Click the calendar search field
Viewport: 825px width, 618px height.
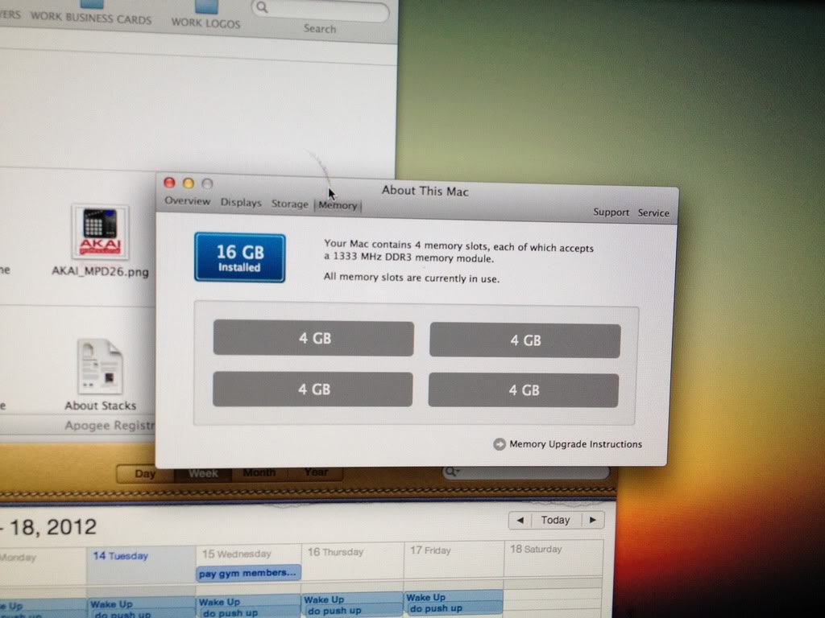pos(526,472)
